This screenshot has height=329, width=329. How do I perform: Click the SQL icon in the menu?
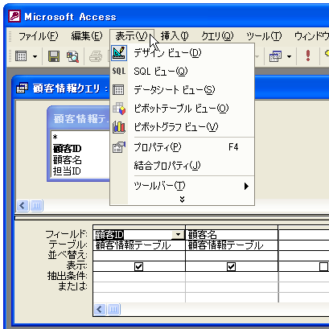point(119,72)
